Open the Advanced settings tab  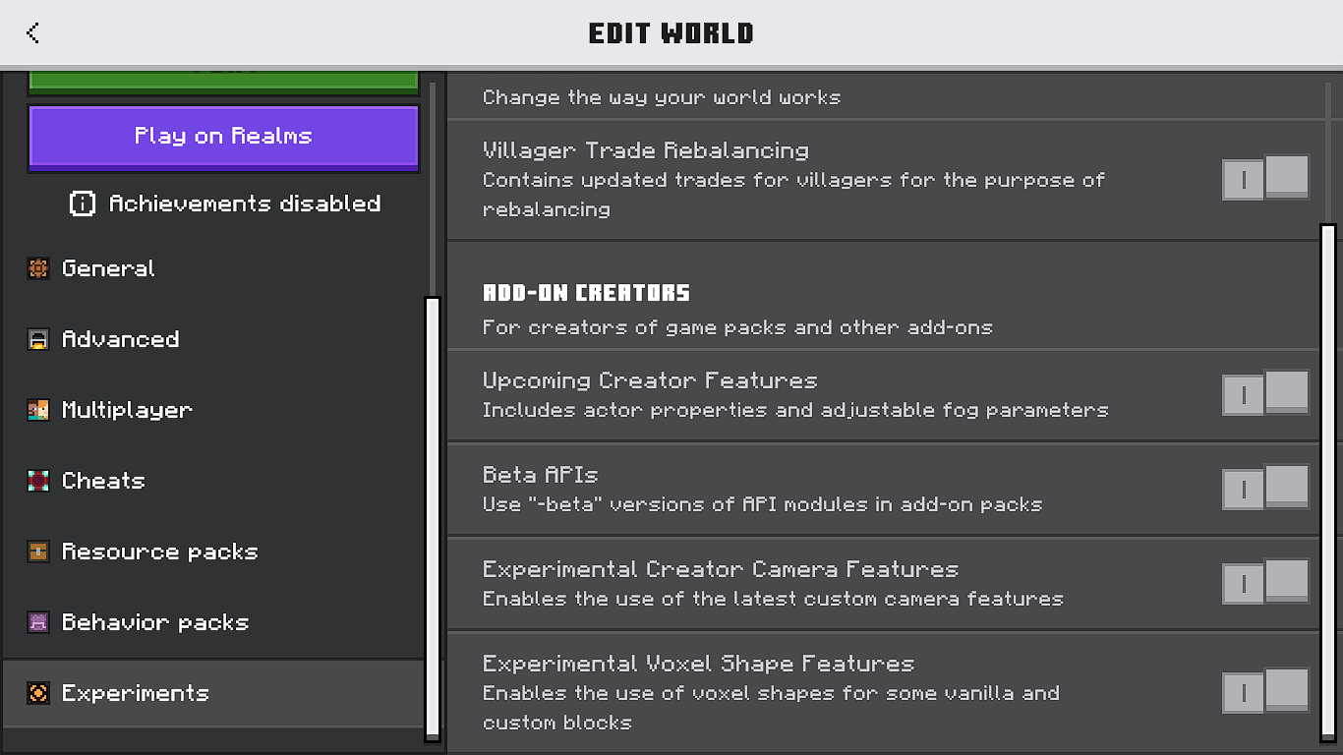[x=213, y=339]
